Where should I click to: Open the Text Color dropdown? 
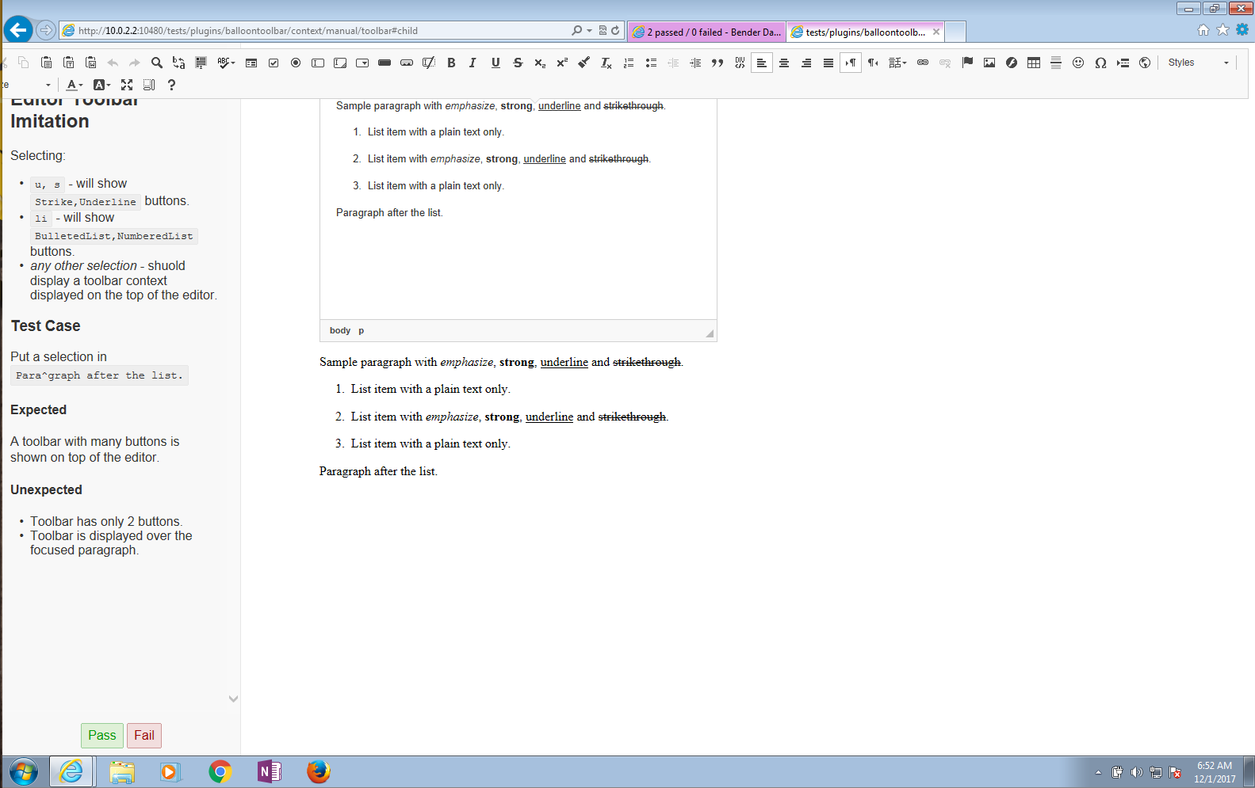pyautogui.click(x=75, y=85)
